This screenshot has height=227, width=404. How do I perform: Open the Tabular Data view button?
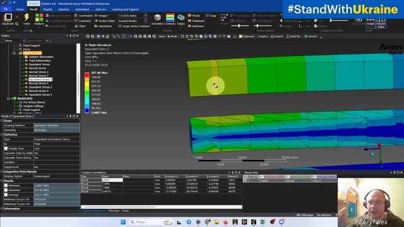pyautogui.click(x=381, y=23)
